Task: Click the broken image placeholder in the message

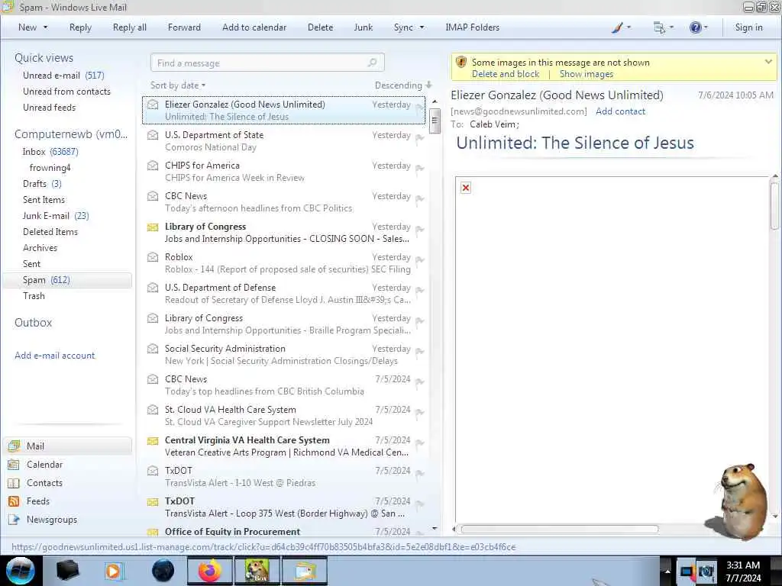Action: pyautogui.click(x=465, y=188)
